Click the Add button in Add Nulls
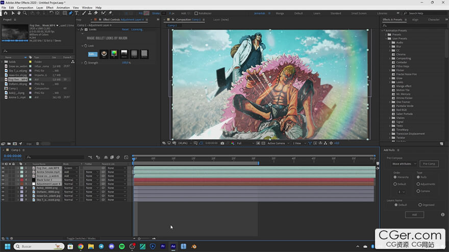449x252 pixels. [x=414, y=214]
